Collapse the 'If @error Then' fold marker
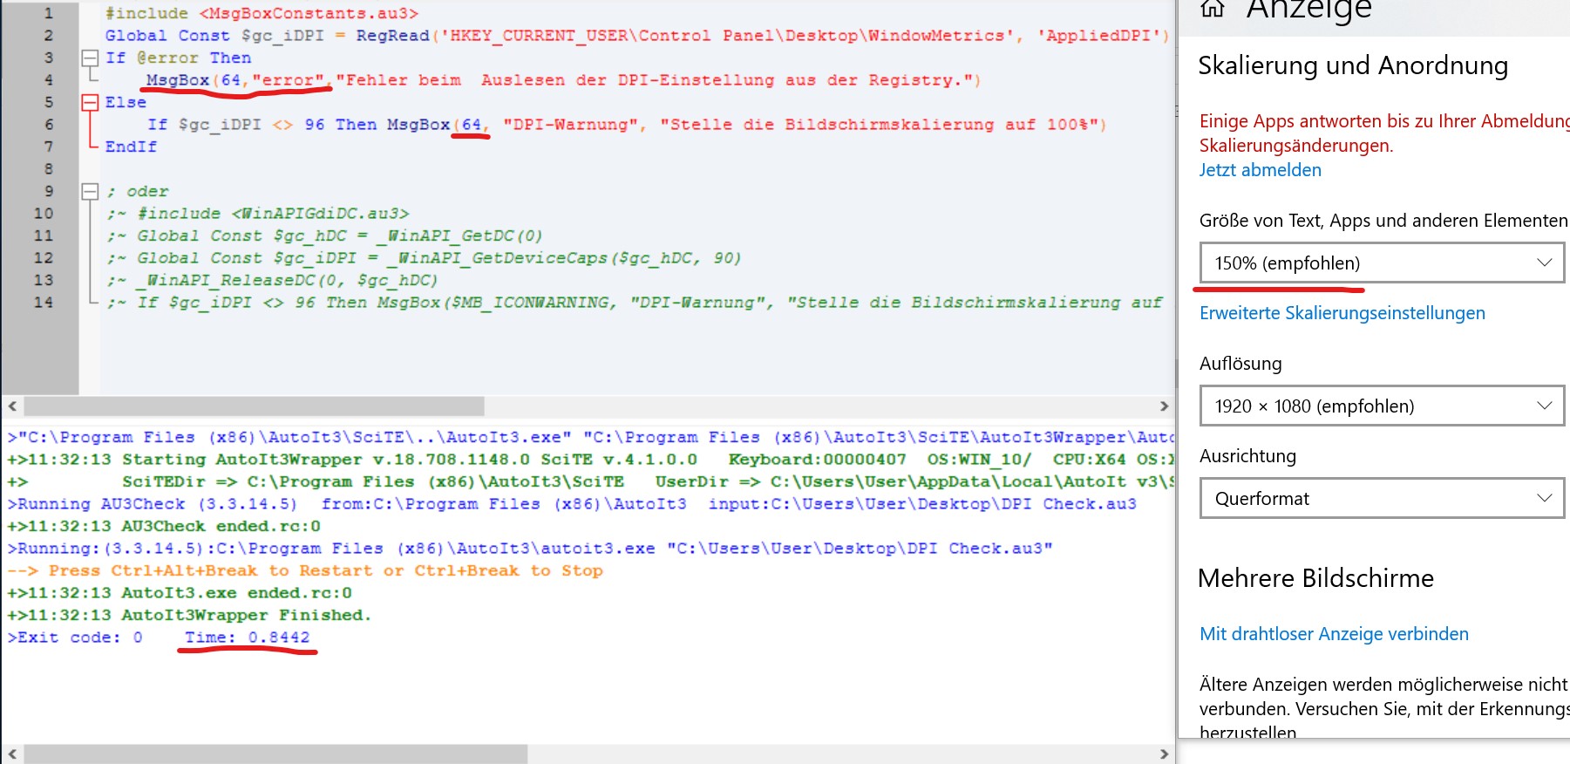This screenshot has height=764, width=1570. 90,58
